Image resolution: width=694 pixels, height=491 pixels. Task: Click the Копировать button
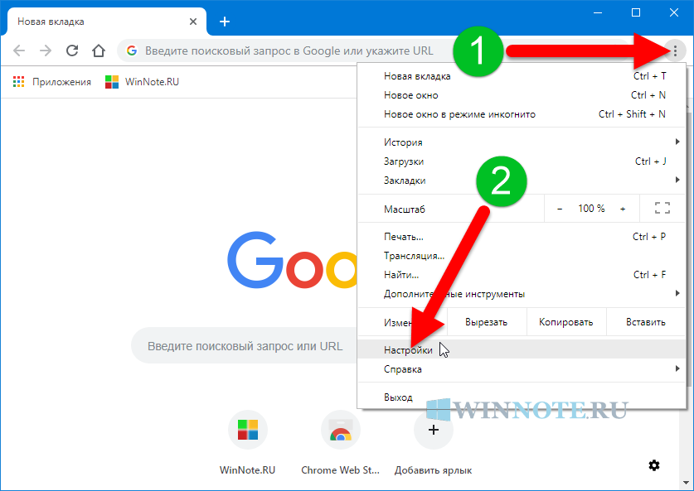pos(566,322)
